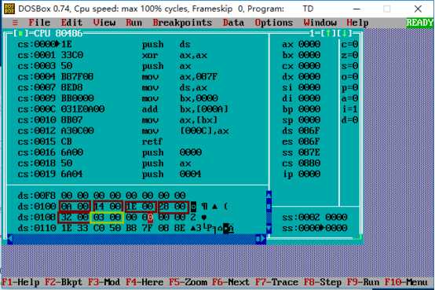Screen dimensions: 435x290
Task: Select the line add bx,[000A]
Action: point(123,109)
